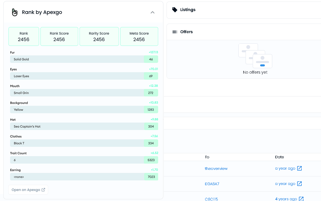The width and height of the screenshot is (321, 201).
Task: Click the Offers list icon
Action: pyautogui.click(x=175, y=32)
